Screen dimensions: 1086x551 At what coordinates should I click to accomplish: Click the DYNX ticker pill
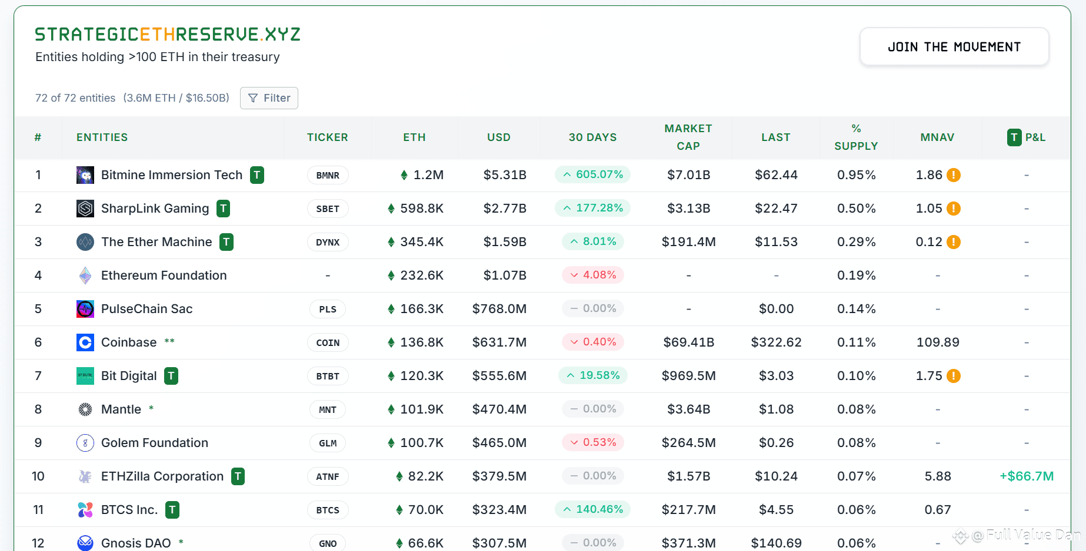[x=328, y=242]
